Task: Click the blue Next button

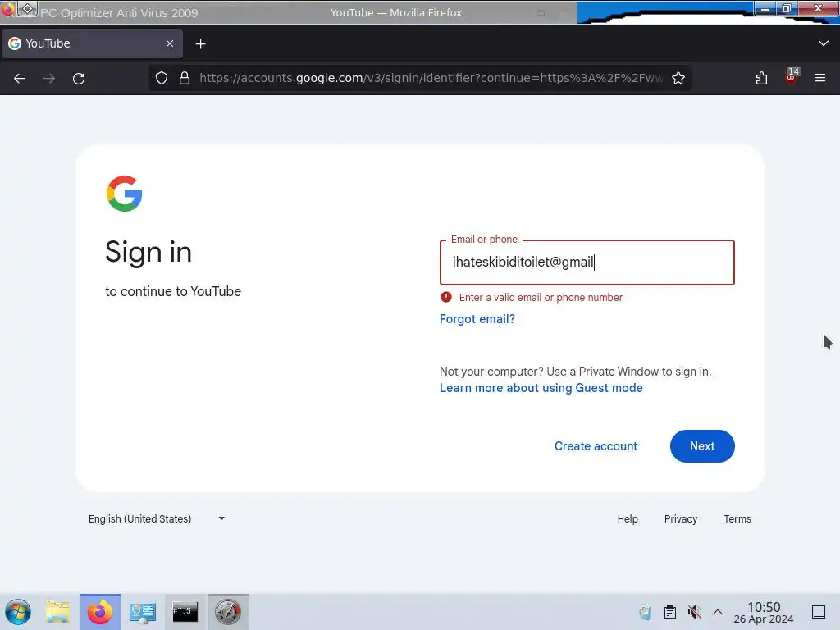Action: (x=702, y=446)
